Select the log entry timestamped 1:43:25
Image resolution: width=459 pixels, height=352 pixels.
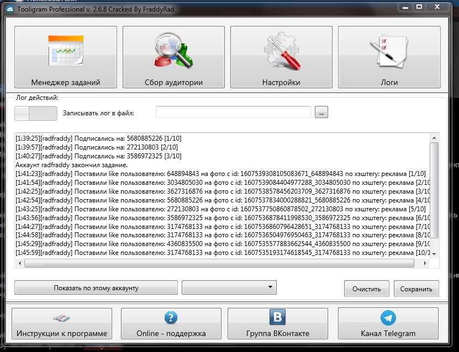click(221, 209)
